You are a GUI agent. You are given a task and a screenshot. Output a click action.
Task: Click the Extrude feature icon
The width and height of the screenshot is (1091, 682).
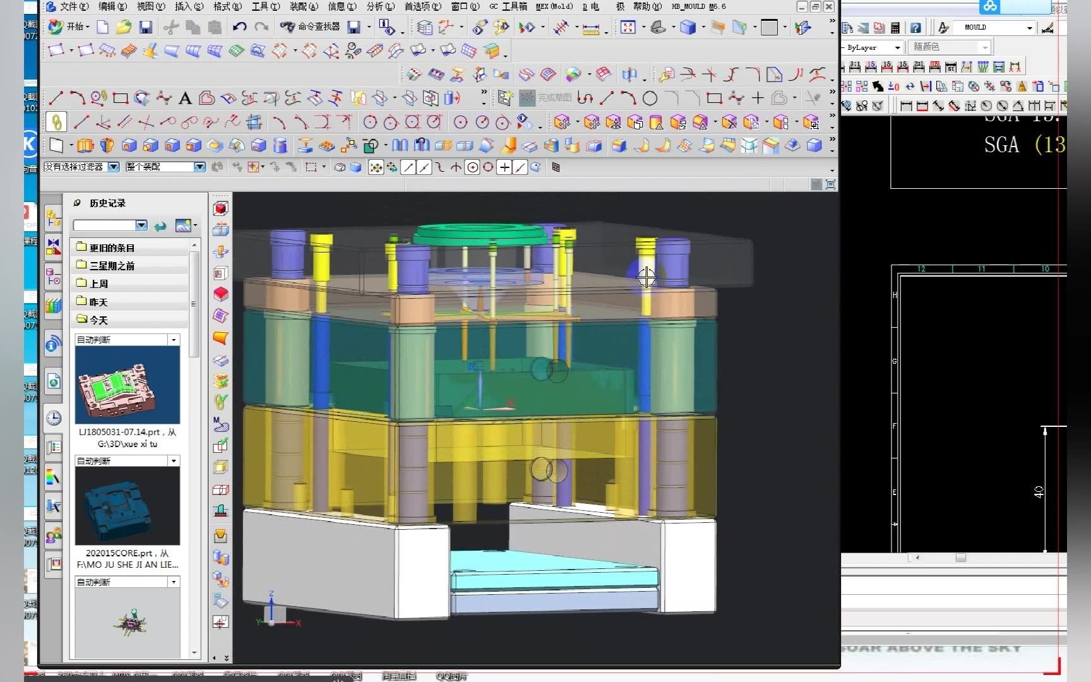point(85,146)
